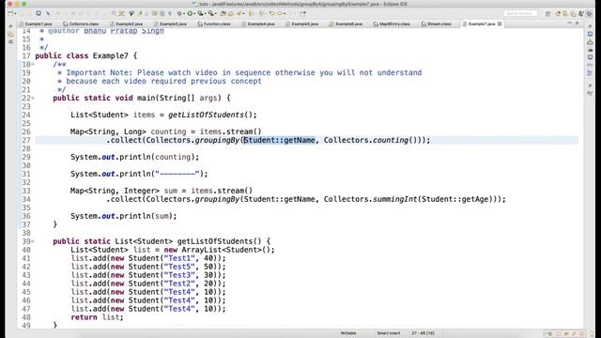Open the Run button dropdown arrow
Image resolution: width=601 pixels, height=338 pixels.
[x=194, y=14]
